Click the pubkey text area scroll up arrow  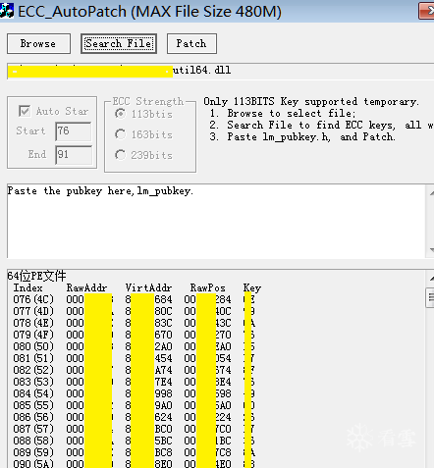[x=431, y=193]
